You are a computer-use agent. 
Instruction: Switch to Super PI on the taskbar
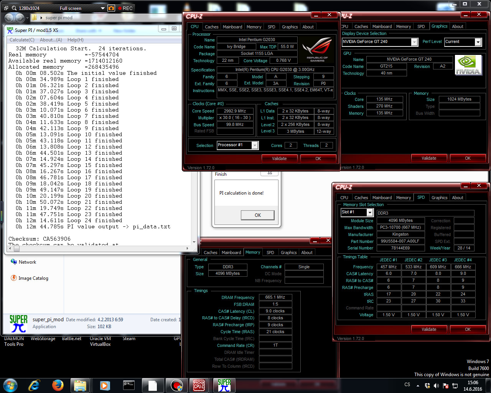pyautogui.click(x=224, y=385)
